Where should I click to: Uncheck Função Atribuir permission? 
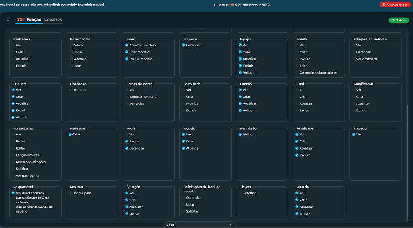point(240,110)
